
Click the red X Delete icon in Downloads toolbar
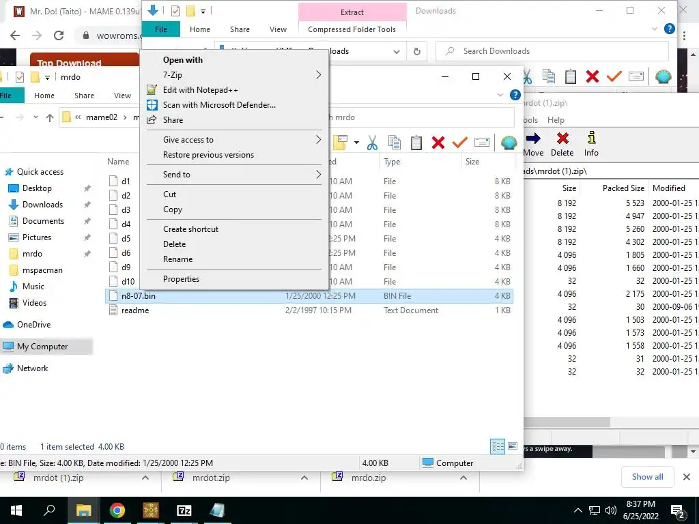click(593, 76)
